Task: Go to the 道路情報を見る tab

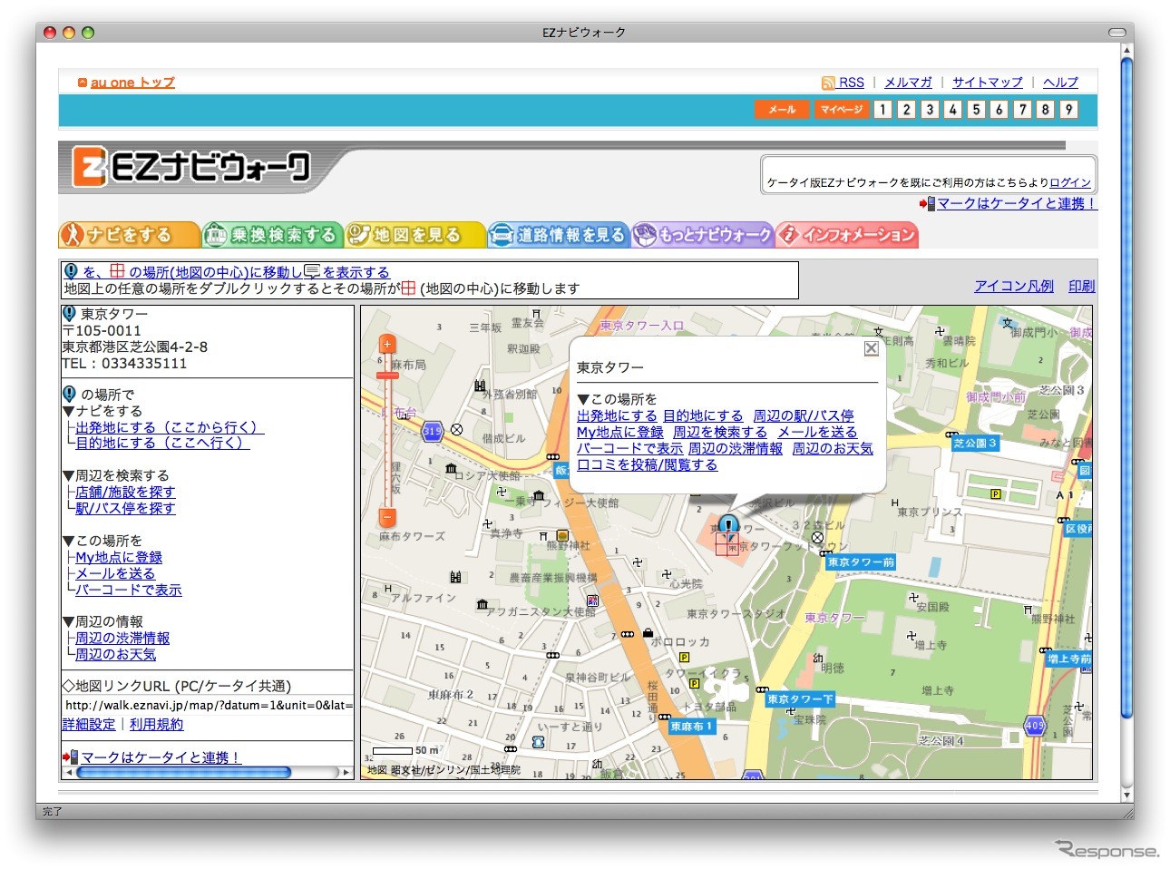Action: pos(559,235)
